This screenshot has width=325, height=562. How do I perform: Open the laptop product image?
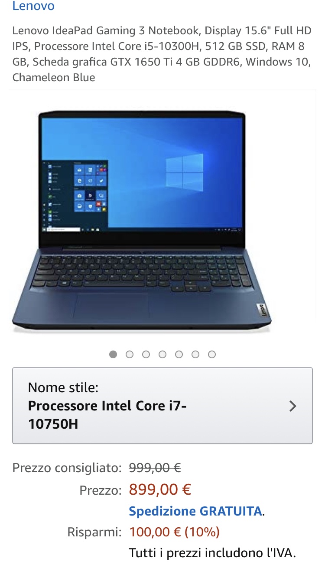pos(142,221)
